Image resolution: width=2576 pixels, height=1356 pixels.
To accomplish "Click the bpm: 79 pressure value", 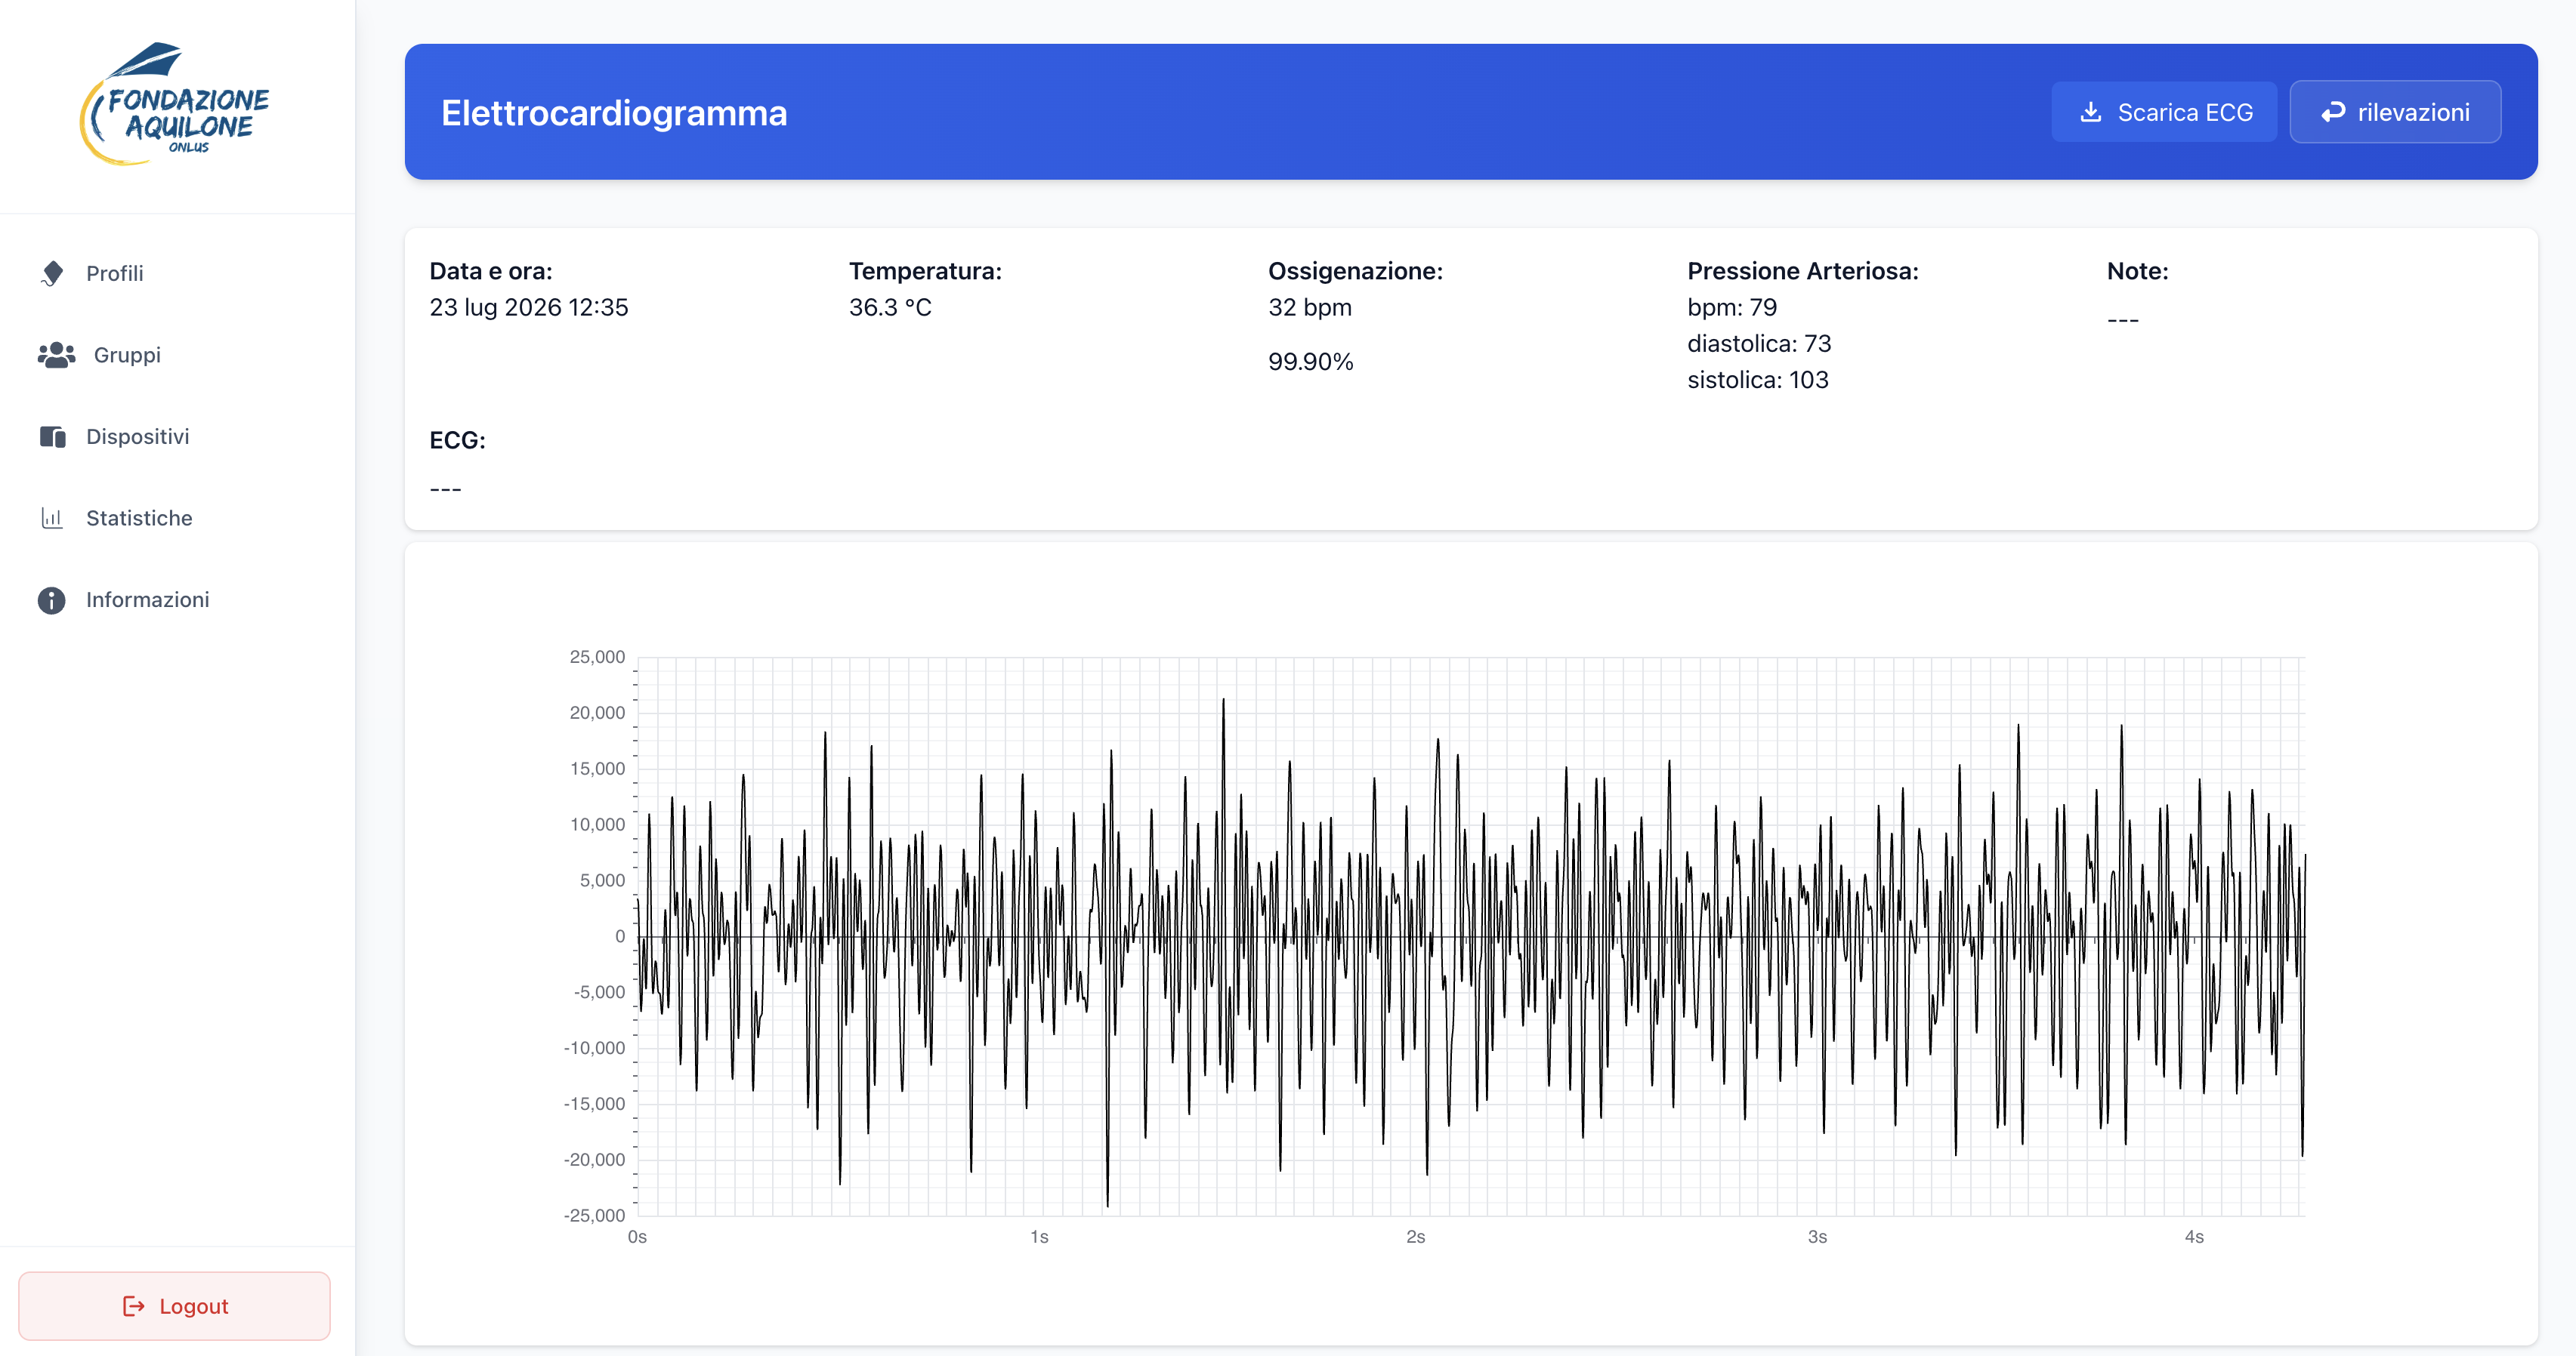I will coord(1732,308).
